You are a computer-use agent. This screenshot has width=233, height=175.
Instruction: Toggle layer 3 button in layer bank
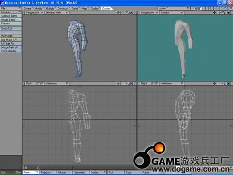click(207, 8)
